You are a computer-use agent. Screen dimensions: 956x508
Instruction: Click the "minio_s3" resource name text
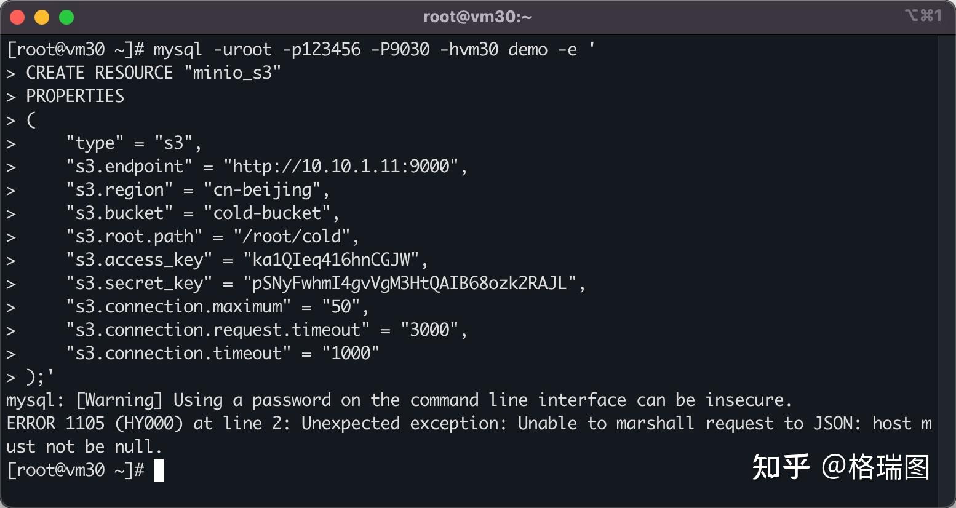point(233,73)
